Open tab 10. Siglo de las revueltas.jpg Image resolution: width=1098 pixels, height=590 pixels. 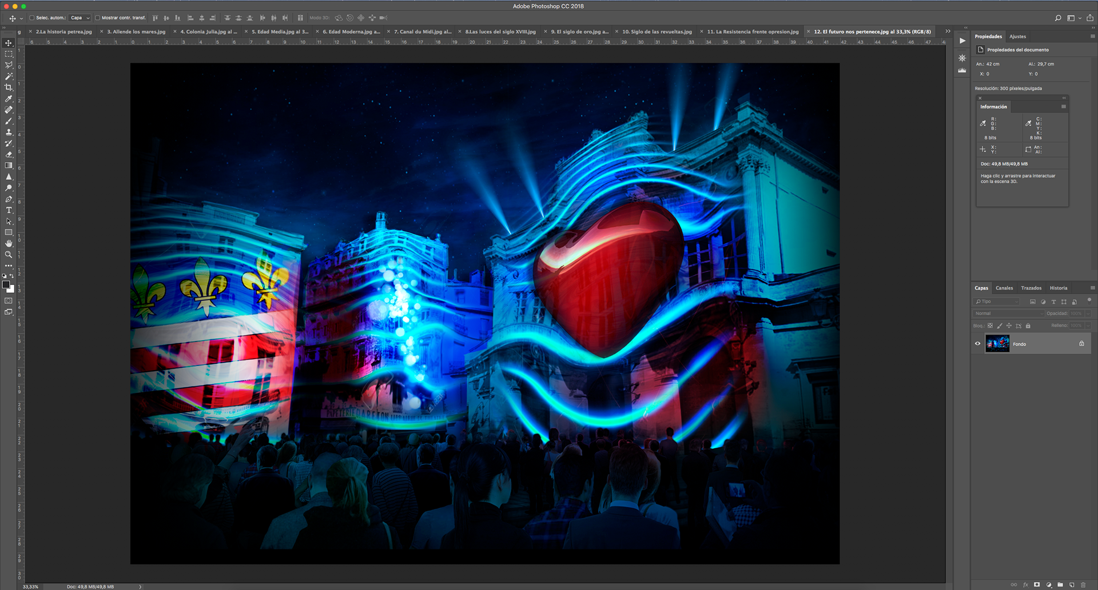click(x=657, y=32)
